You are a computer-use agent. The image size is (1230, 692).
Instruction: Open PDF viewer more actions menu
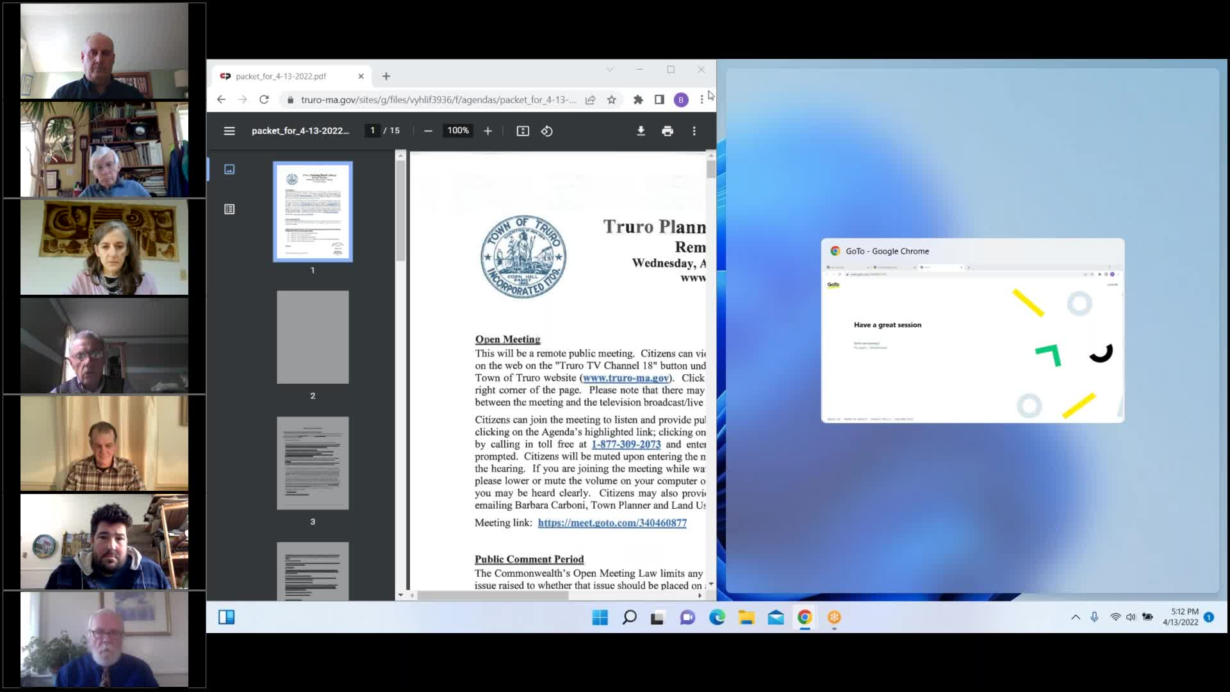(694, 131)
